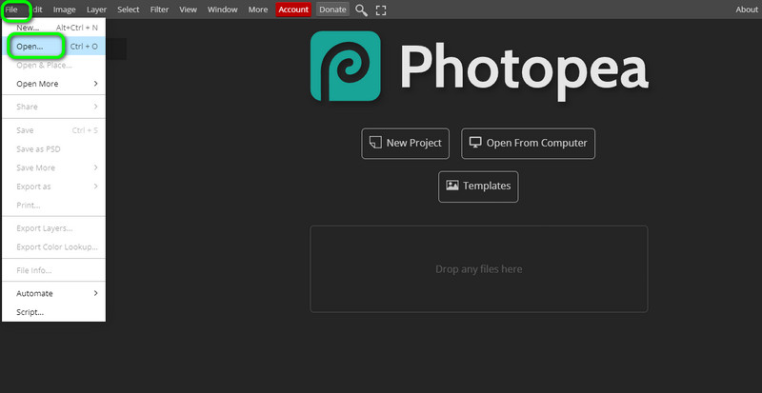762x393 pixels.
Task: Select Script... menu entry
Action: (30, 312)
